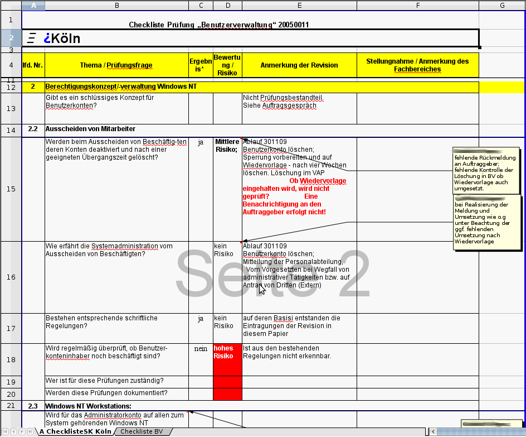Go to next sheet with navigation arrow
Image resolution: width=526 pixels, height=437 pixels.
(22, 431)
